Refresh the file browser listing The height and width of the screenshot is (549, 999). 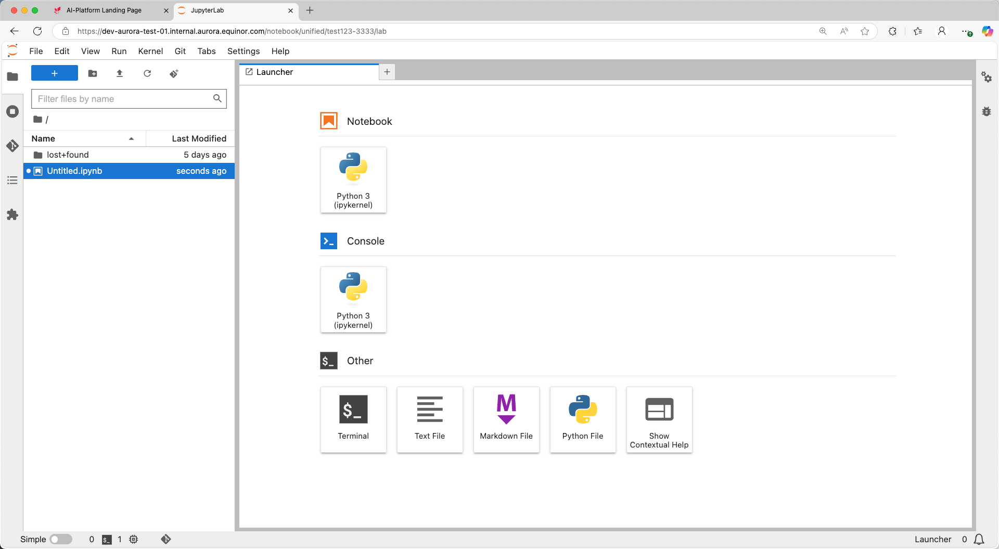tap(147, 73)
